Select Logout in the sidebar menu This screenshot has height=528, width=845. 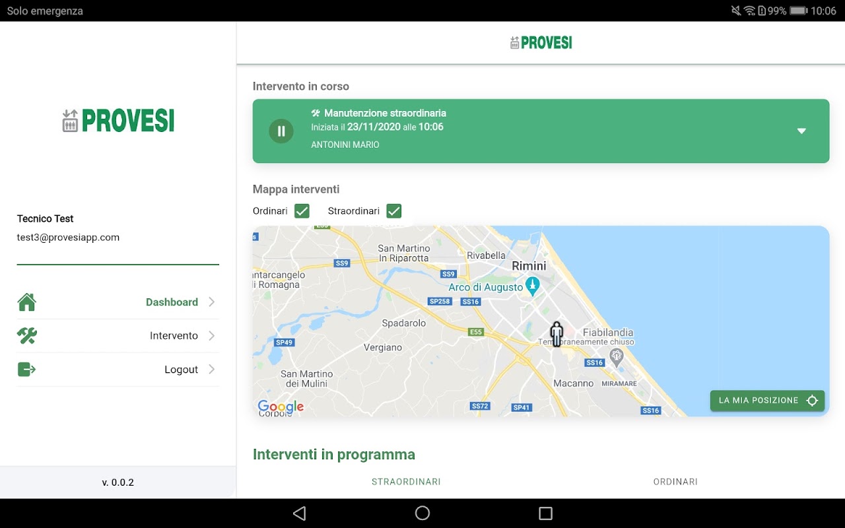[118, 370]
